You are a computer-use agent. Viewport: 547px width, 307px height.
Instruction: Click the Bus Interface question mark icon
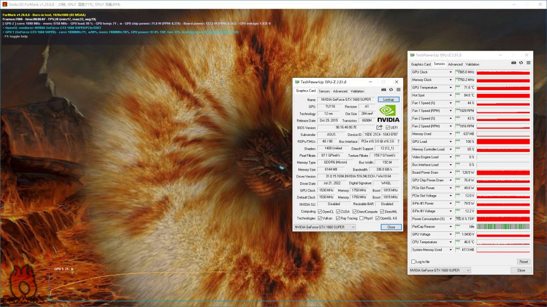pyautogui.click(x=398, y=141)
